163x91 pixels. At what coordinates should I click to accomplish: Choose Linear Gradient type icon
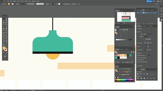(x=123, y=30)
